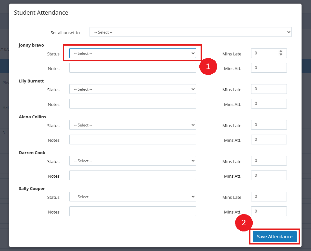Open Status dropdown for Darren Cook

coord(133,161)
